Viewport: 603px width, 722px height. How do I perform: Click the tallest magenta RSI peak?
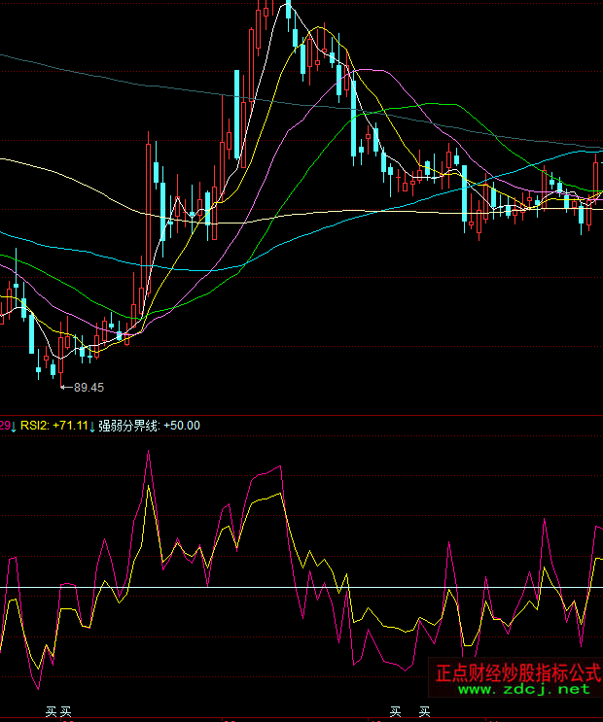(148, 453)
